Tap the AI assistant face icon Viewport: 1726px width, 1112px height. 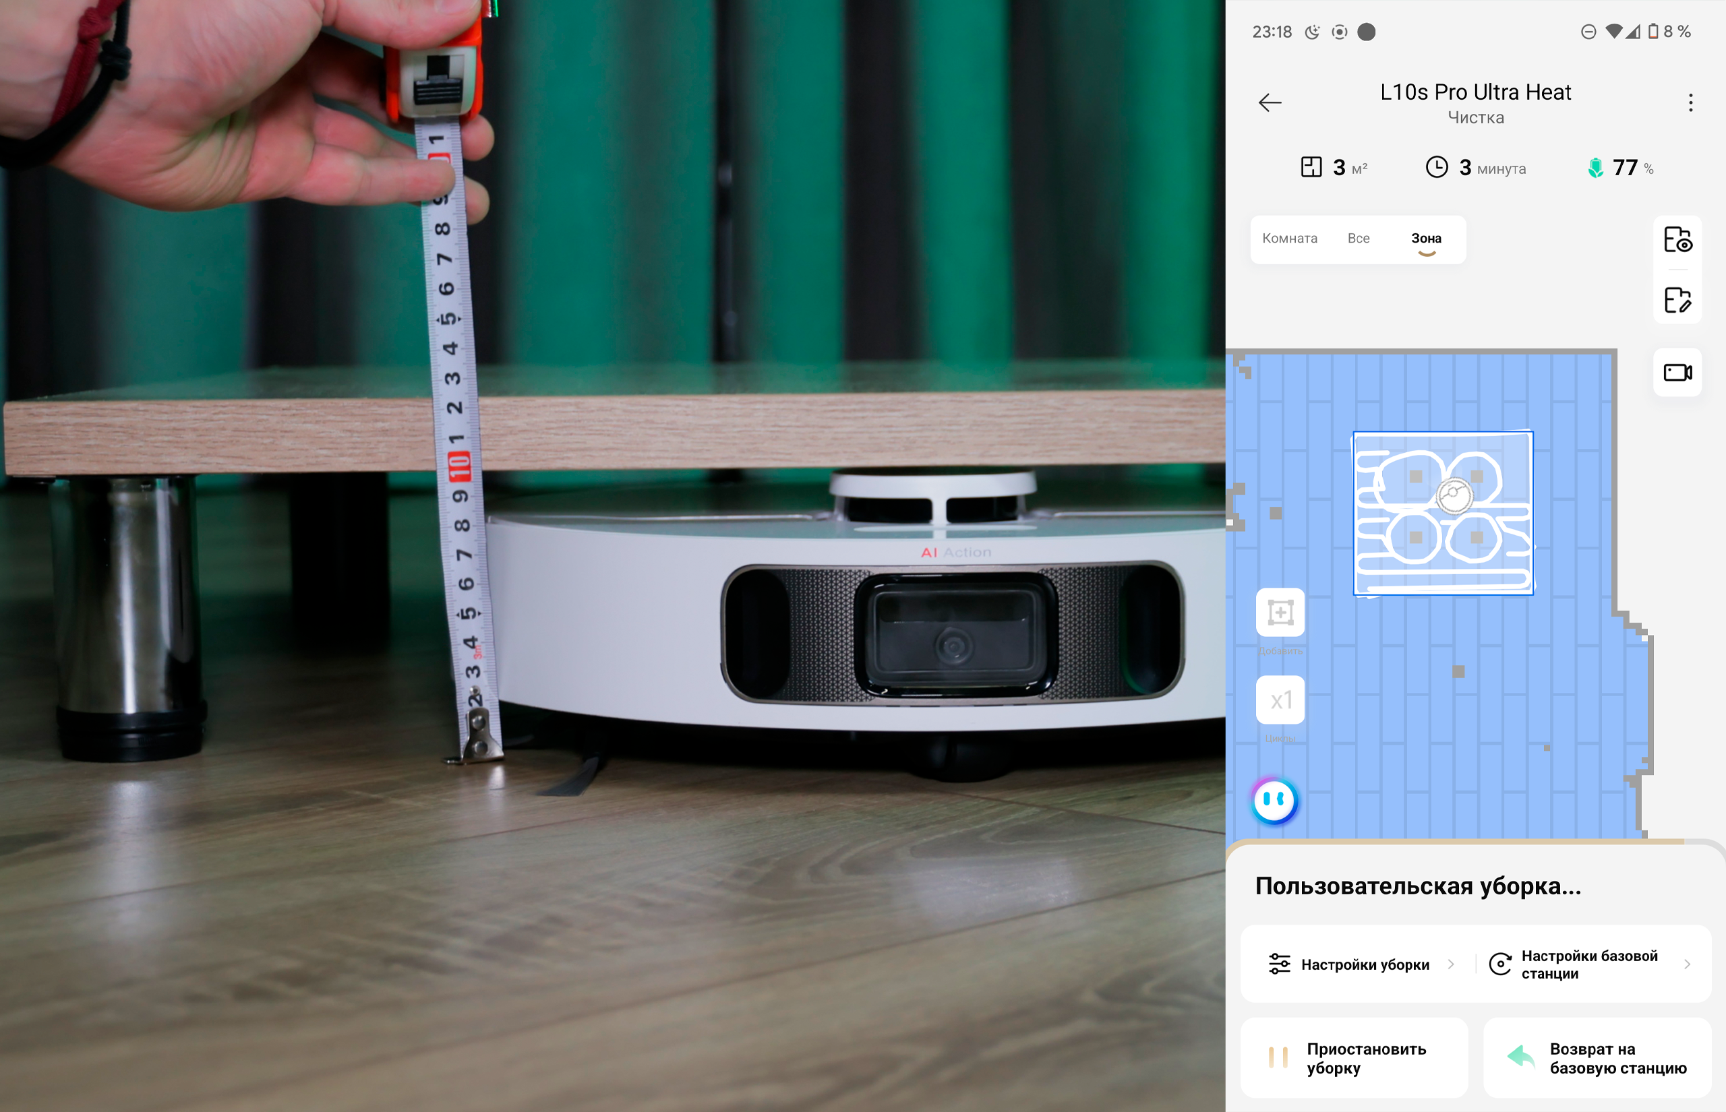click(x=1275, y=800)
